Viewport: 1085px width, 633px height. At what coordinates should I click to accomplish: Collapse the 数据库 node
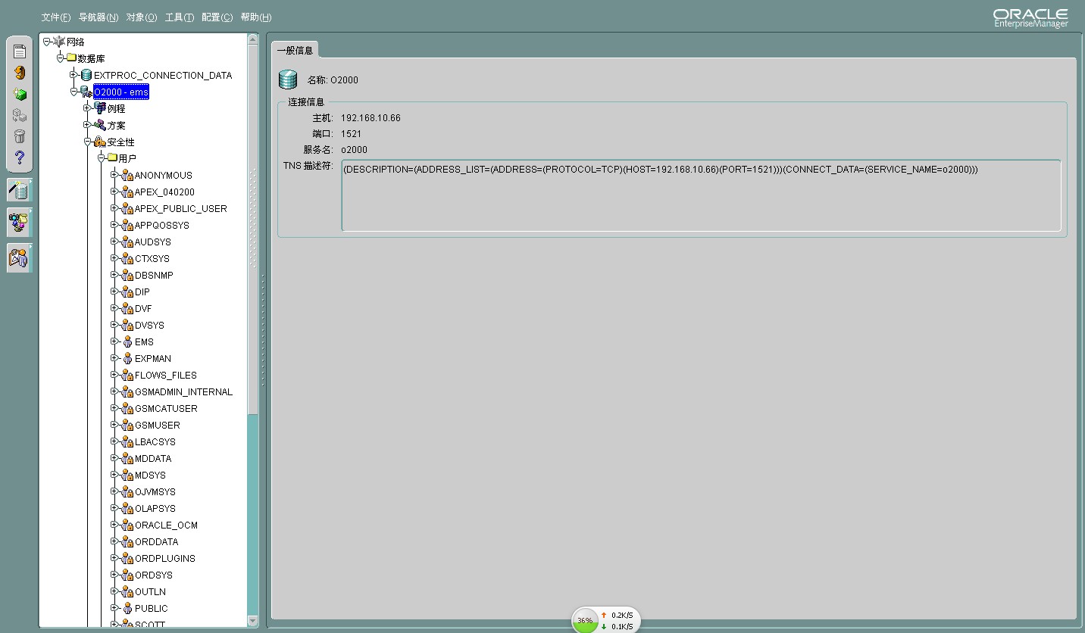point(61,58)
